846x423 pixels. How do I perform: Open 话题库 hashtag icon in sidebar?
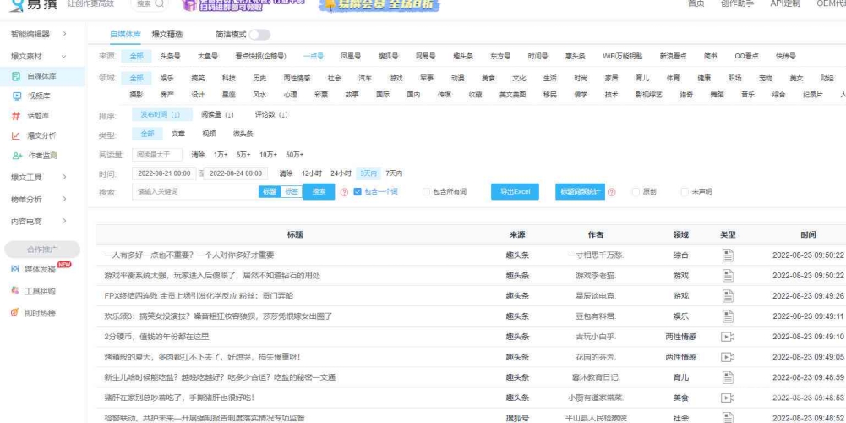(x=16, y=116)
